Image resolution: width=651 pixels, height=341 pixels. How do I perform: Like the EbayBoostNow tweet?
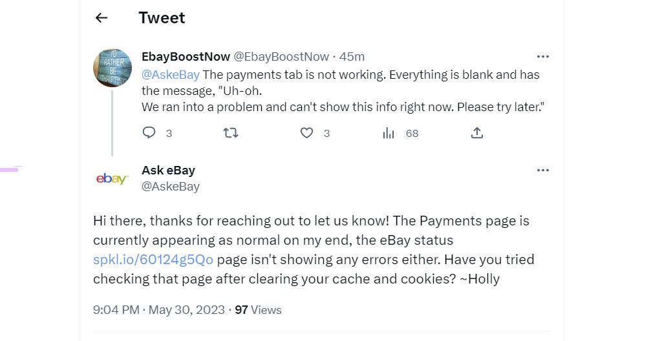(307, 133)
